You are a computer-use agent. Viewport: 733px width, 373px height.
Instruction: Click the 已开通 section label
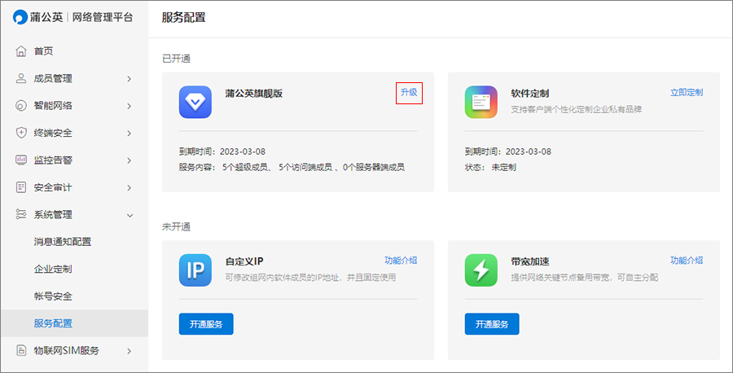tap(176, 59)
